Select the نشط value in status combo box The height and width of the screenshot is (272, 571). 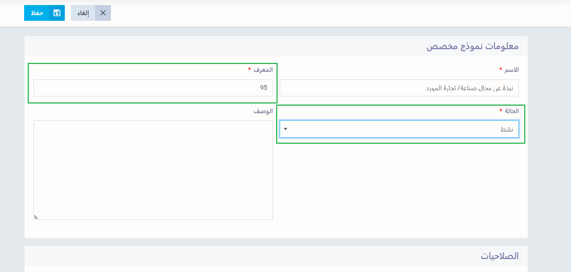click(x=507, y=129)
